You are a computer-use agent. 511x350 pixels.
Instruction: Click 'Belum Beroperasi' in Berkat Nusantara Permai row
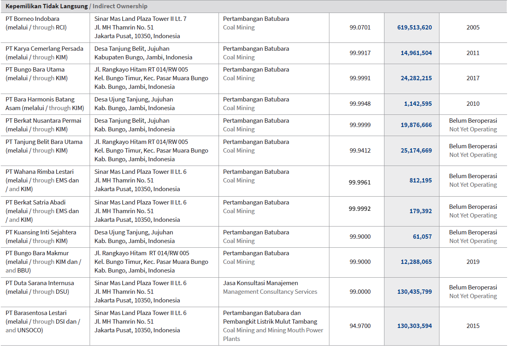473,121
